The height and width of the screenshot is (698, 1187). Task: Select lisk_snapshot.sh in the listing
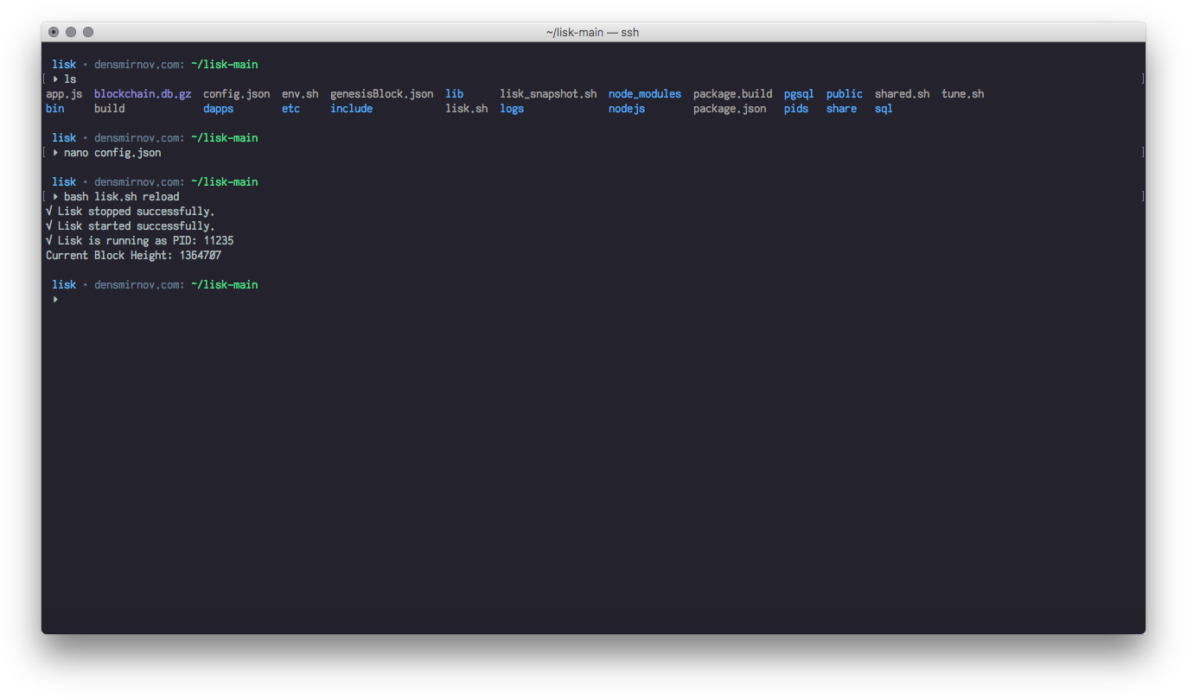point(548,94)
